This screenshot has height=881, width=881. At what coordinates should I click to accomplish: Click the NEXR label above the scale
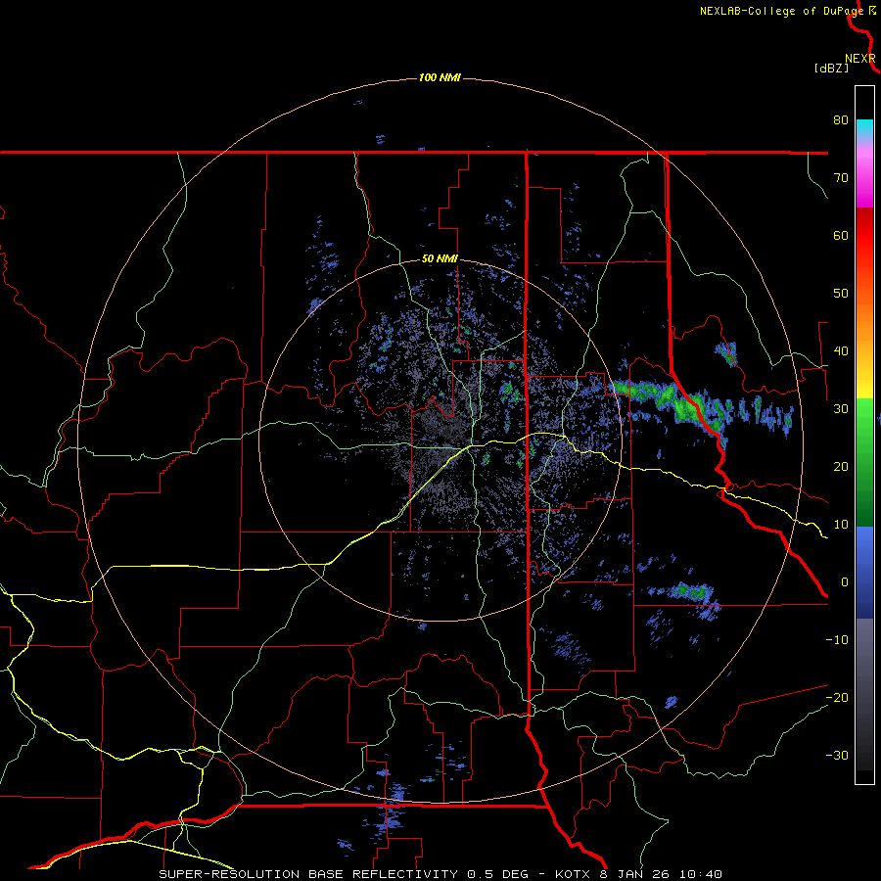pos(860,59)
